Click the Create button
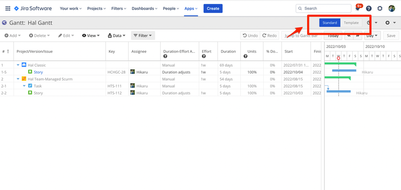401x190 pixels. pyautogui.click(x=213, y=8)
